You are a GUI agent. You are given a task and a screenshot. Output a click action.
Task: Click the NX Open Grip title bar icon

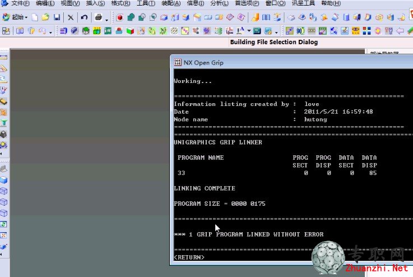point(178,62)
